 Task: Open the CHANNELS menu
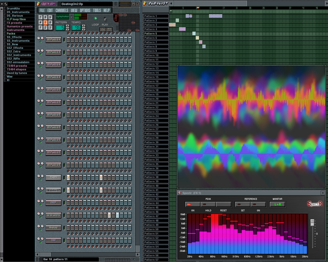pyautogui.click(x=62, y=10)
